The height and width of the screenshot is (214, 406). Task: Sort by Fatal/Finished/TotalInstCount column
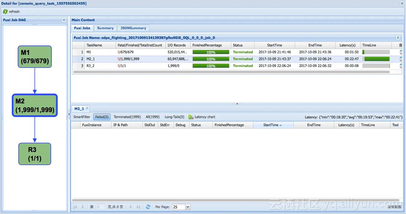pos(141,45)
